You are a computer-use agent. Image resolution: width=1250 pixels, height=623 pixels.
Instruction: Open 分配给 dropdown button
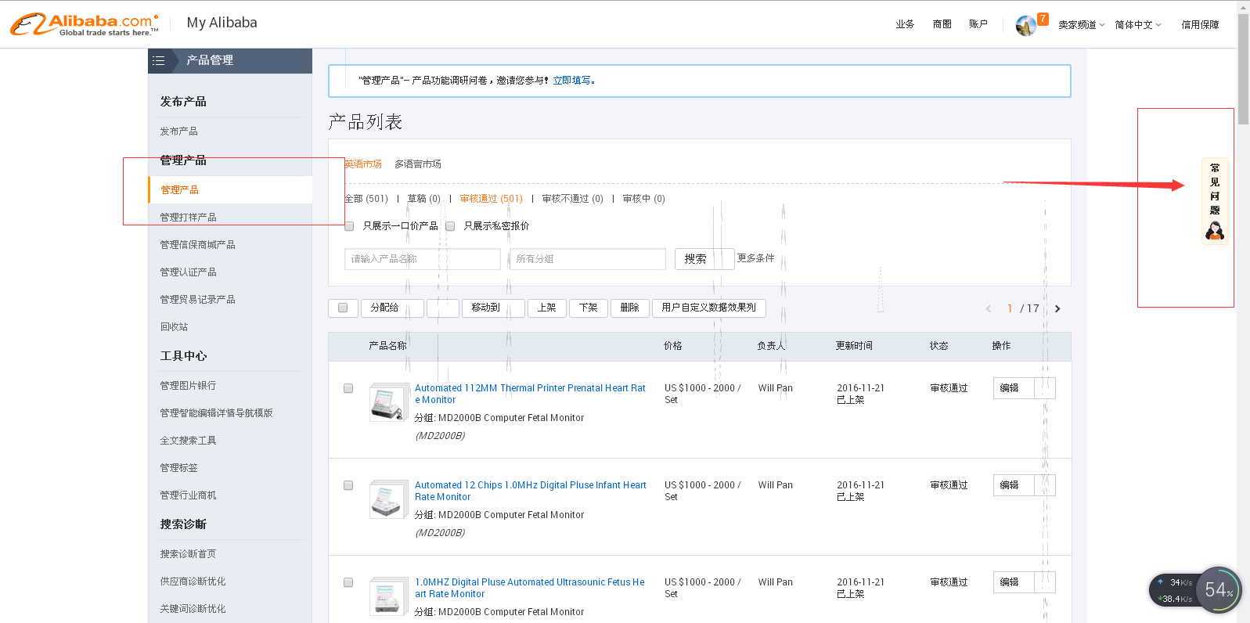pyautogui.click(x=392, y=308)
